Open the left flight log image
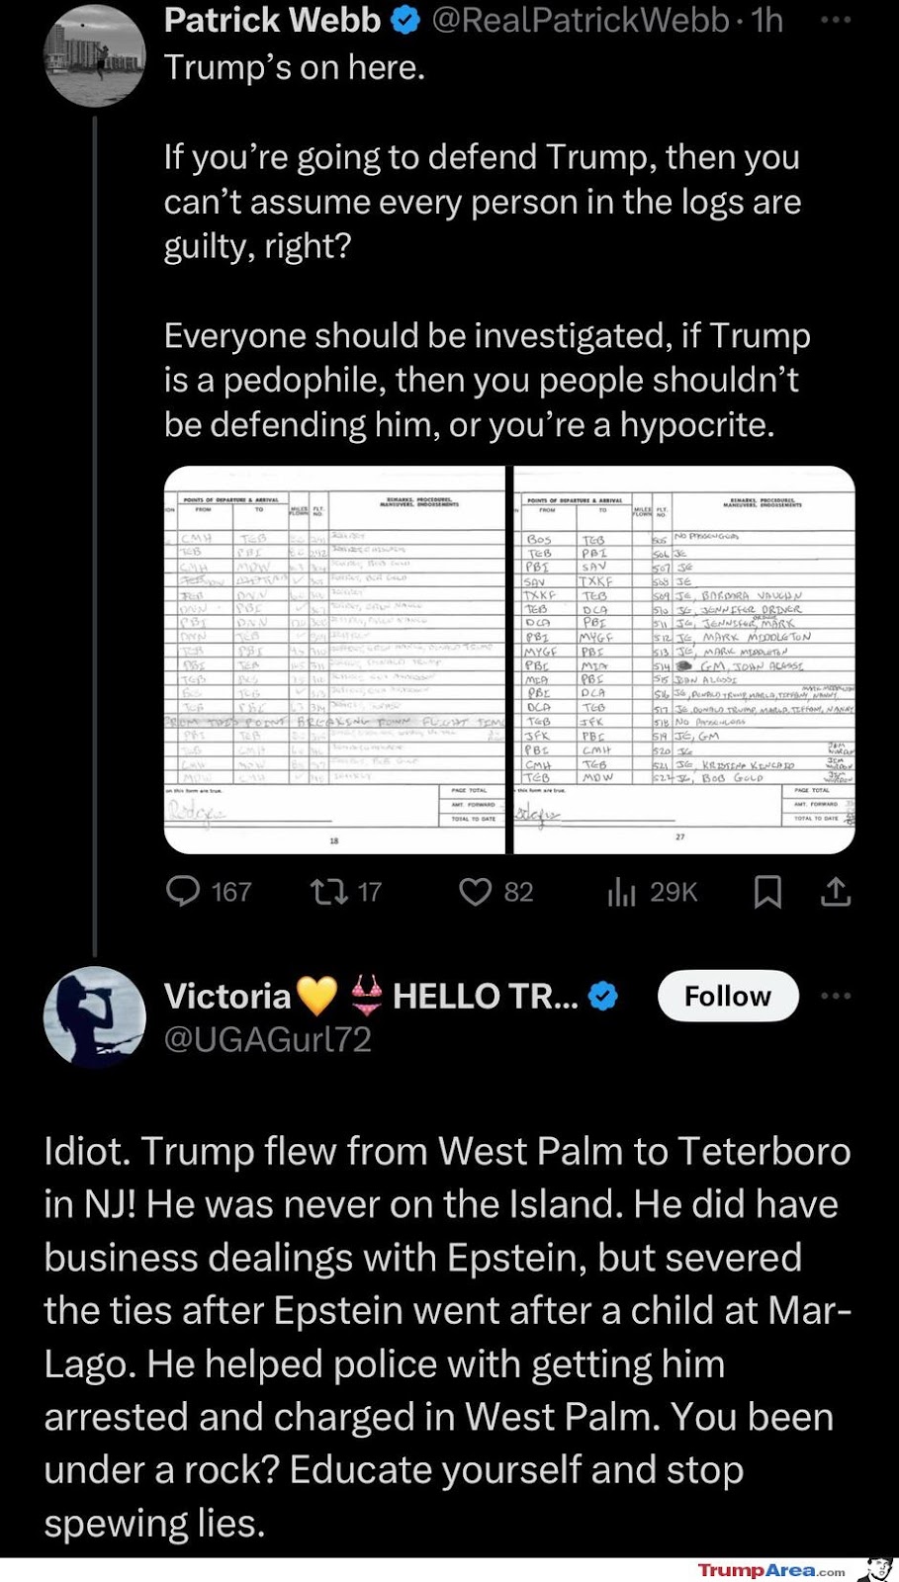Screen dimensions: 899x1582 [x=334, y=659]
